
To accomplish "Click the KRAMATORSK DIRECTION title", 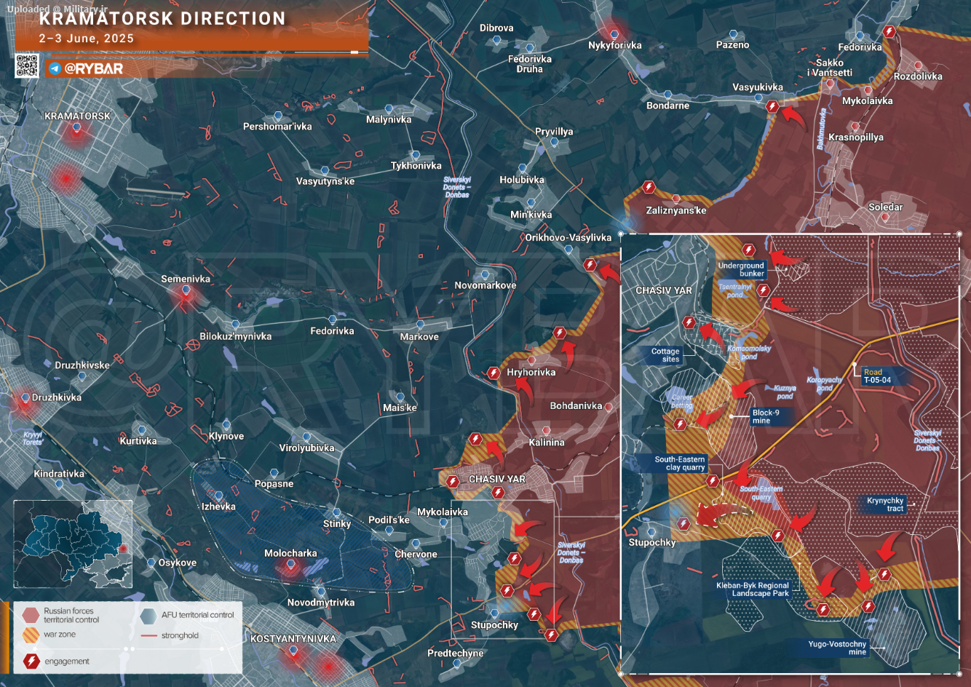I will 162,19.
